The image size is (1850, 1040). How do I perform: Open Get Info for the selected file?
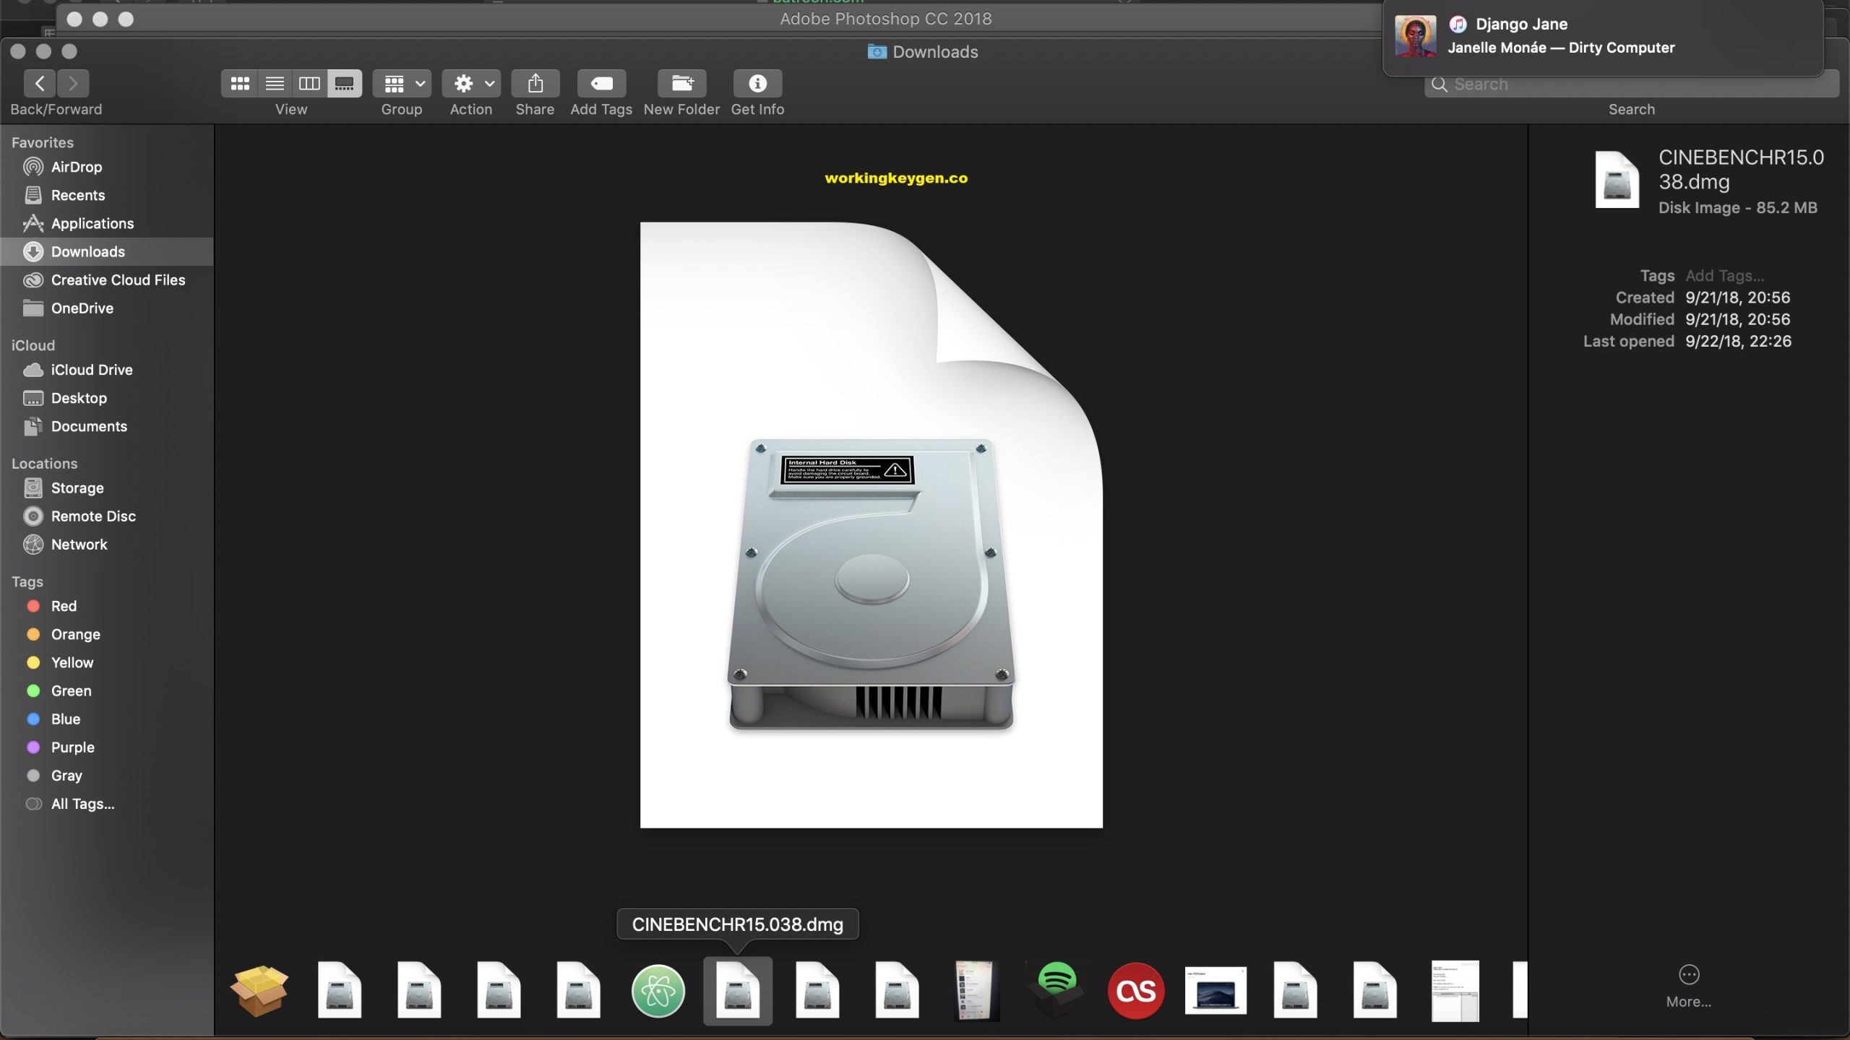tap(756, 83)
